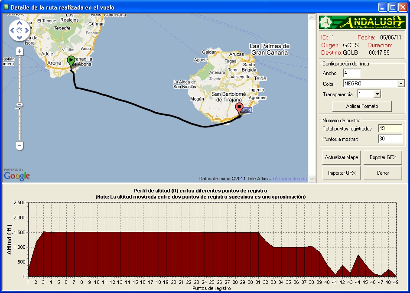Click the "Las Palmas de Gran Canaria" map label

(x=270, y=49)
